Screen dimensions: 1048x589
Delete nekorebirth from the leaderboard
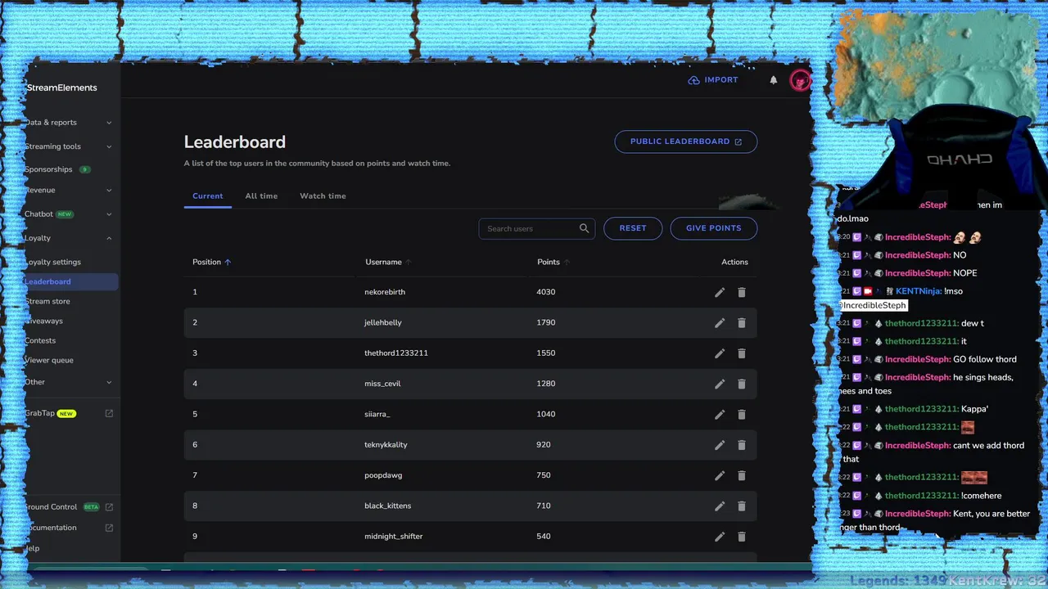742,292
